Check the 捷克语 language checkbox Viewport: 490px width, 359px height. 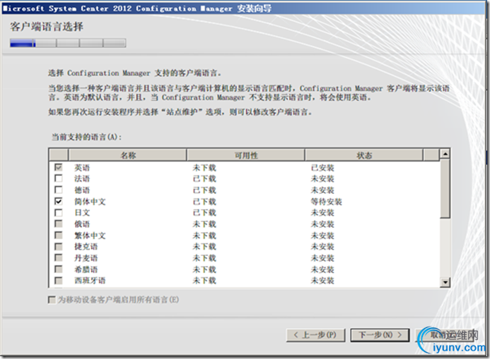point(59,246)
